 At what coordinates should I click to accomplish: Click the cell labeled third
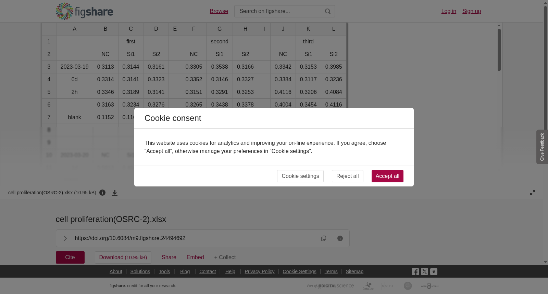click(x=308, y=42)
